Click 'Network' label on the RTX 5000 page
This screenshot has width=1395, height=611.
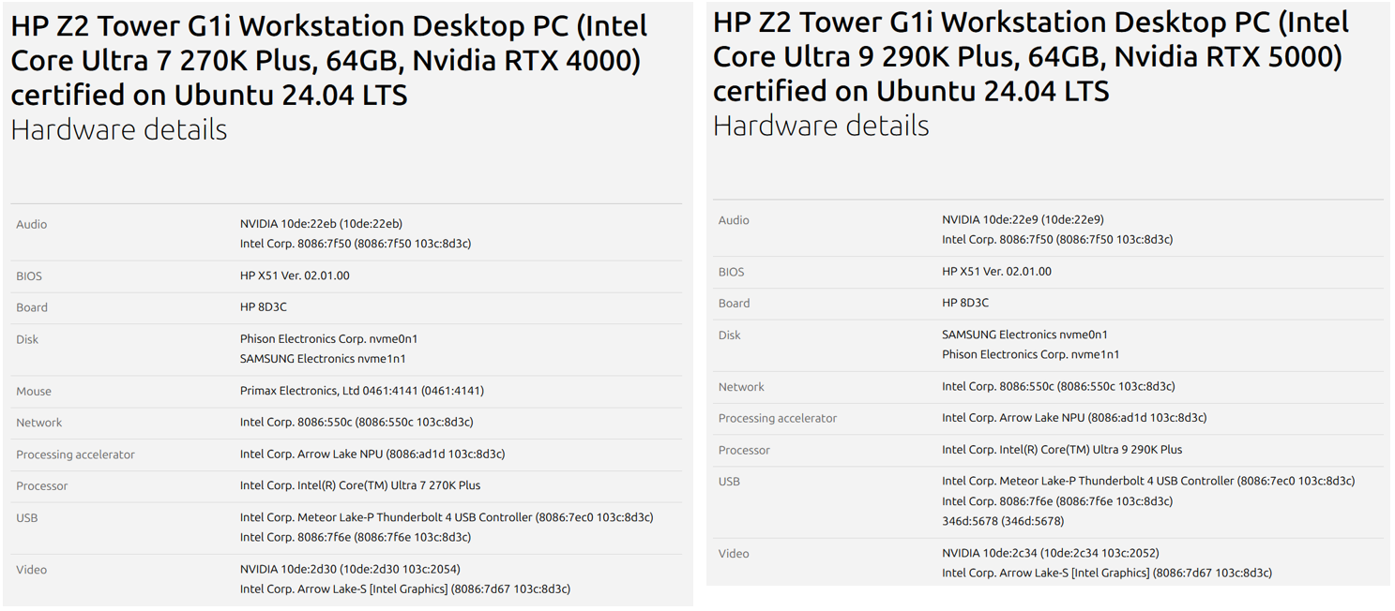741,387
